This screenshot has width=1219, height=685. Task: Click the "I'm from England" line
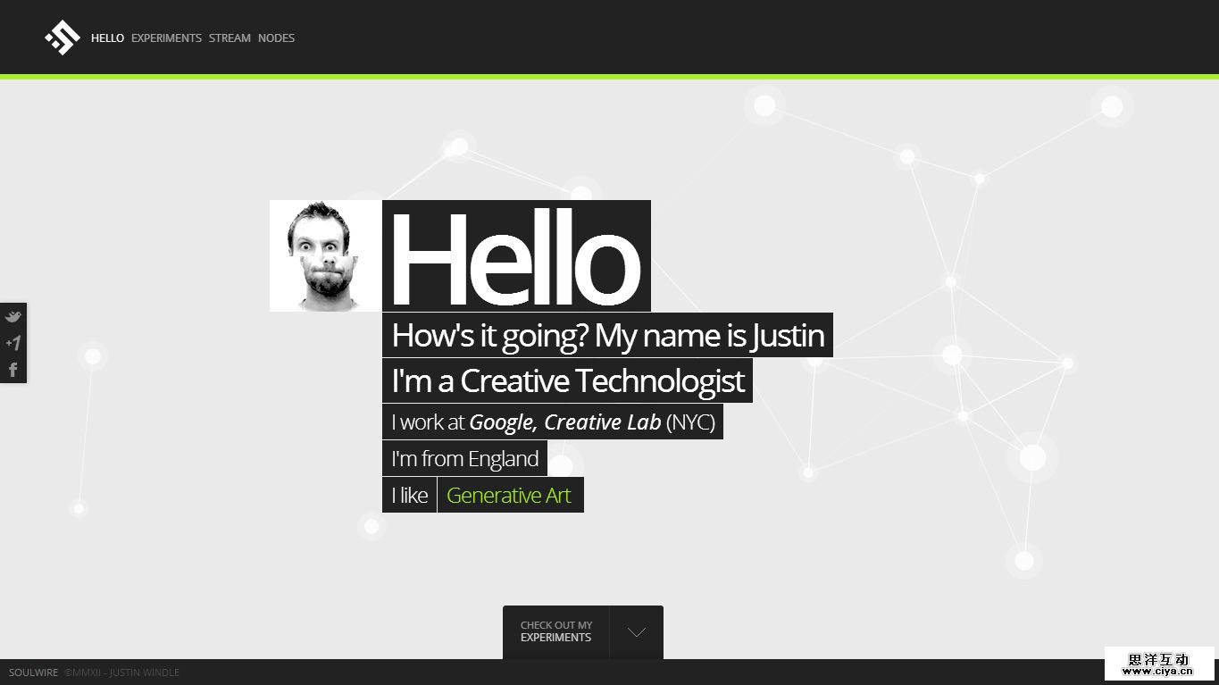point(464,458)
